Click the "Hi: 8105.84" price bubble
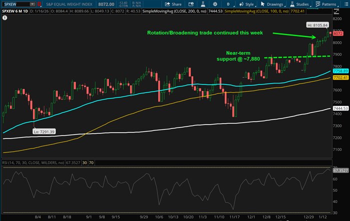The height and width of the screenshot is (221, 350). (317, 25)
